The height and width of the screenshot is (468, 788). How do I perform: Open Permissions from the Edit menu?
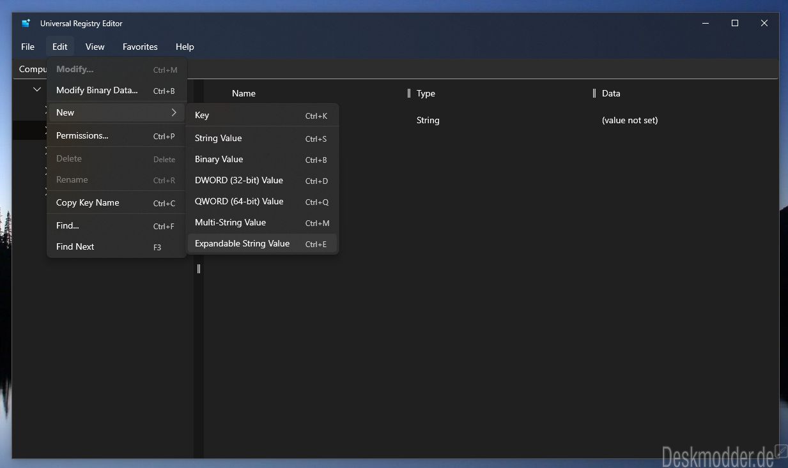point(117,136)
